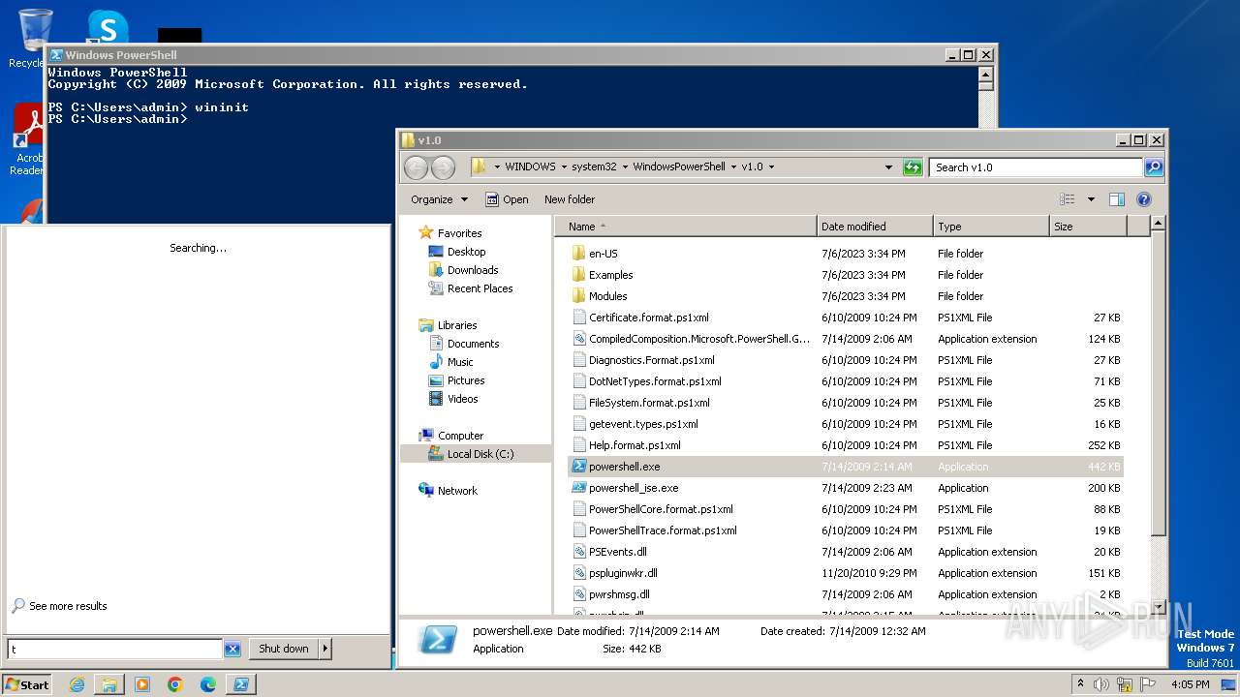Select the powershell_ise.exe file icon
1240x697 pixels.
pos(578,488)
